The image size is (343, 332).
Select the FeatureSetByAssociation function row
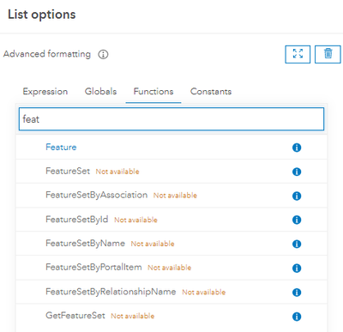coord(171,196)
